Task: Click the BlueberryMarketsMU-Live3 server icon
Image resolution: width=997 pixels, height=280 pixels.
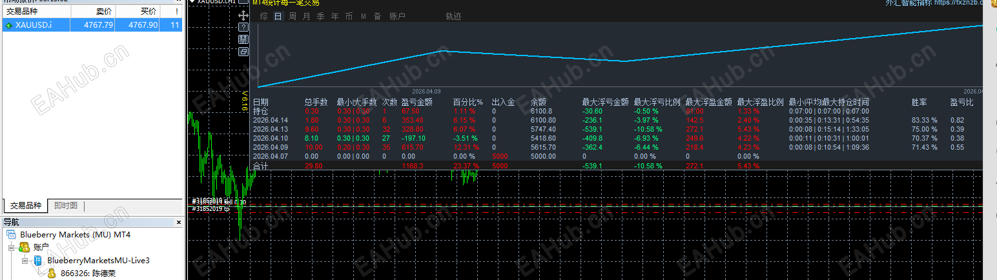Action: point(38,260)
